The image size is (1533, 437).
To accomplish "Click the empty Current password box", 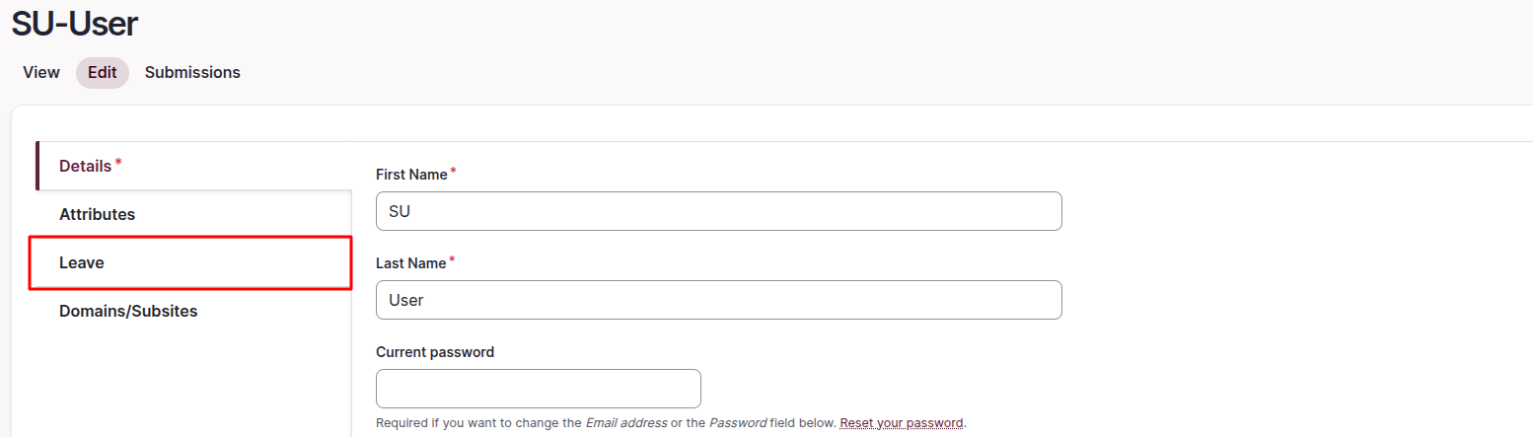I will (x=538, y=389).
